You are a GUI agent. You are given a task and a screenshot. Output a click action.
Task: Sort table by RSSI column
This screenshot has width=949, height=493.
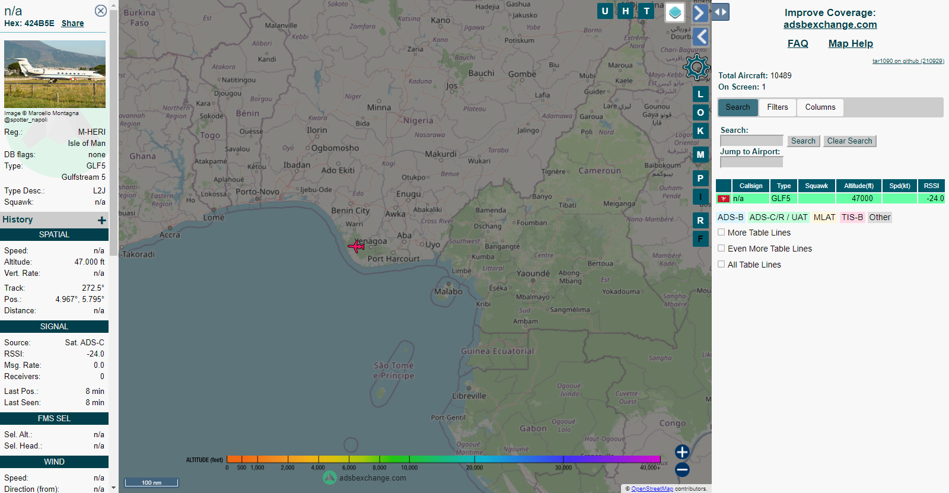click(x=931, y=186)
